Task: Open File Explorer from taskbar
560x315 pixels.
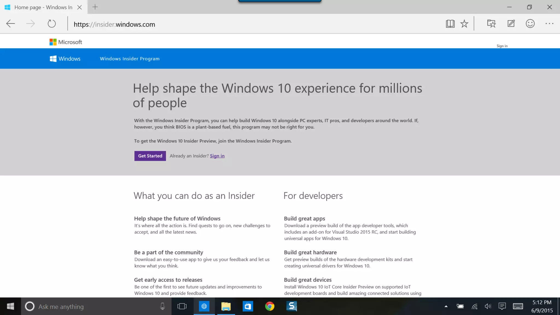Action: coord(226,306)
